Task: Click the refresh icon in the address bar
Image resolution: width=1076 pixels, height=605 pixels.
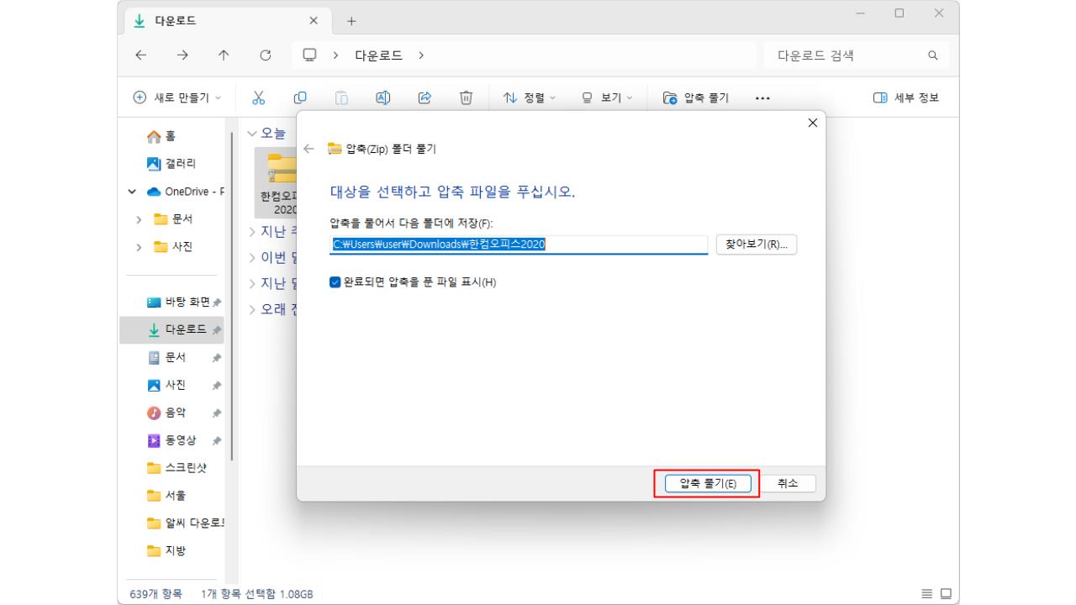Action: tap(265, 55)
